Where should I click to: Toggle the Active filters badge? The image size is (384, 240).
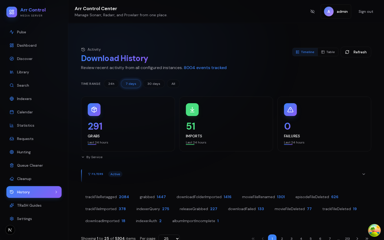pos(115,174)
